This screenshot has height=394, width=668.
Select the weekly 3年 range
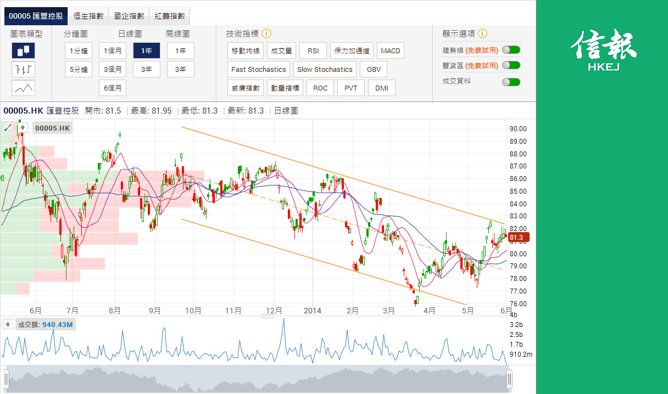pyautogui.click(x=181, y=69)
